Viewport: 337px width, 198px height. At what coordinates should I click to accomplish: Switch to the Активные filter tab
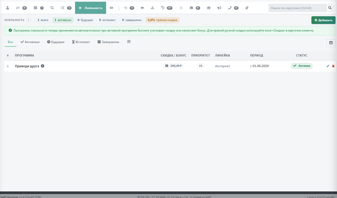30,42
